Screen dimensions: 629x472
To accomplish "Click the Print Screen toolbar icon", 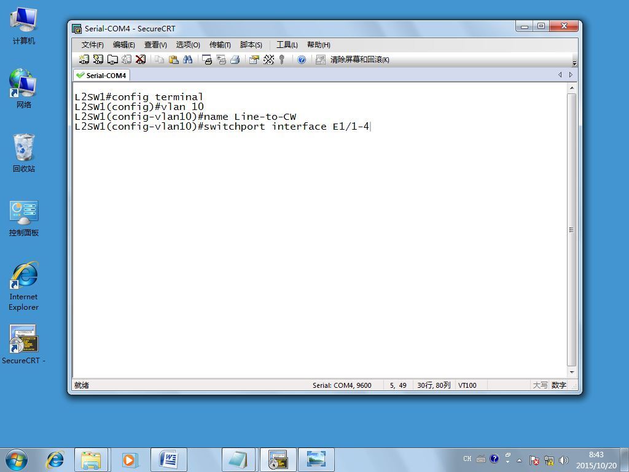I will point(206,60).
